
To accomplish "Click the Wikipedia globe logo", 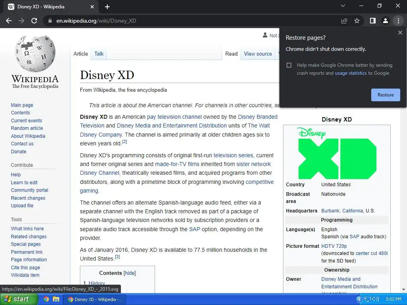I will pyautogui.click(x=35, y=54).
